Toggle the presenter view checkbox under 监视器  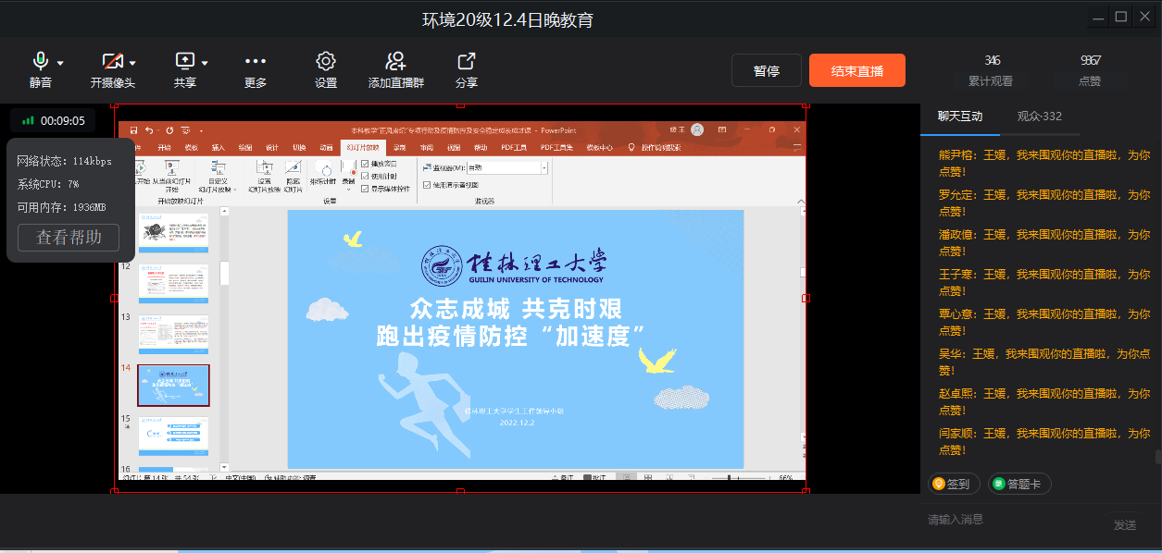pyautogui.click(x=427, y=184)
